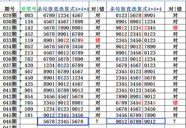Click draw number 901 cell

pyautogui.click(x=28, y=90)
